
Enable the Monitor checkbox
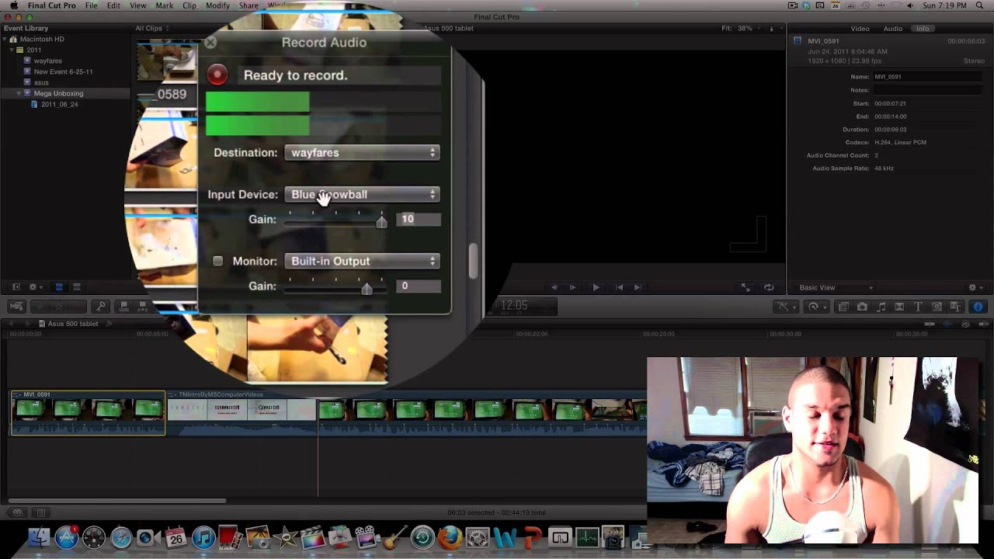click(x=217, y=262)
